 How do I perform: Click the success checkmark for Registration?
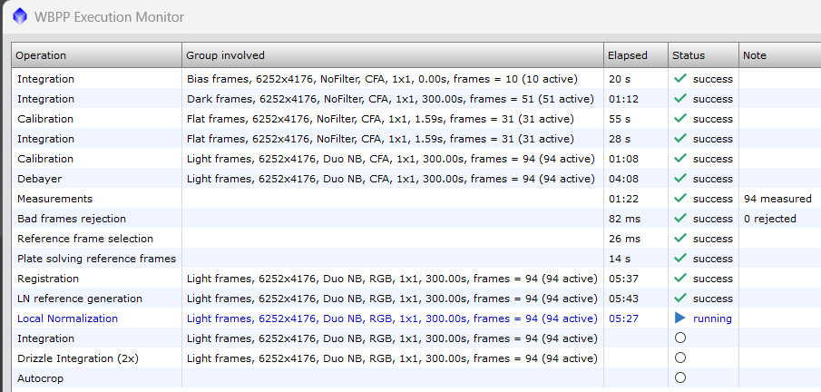(680, 279)
